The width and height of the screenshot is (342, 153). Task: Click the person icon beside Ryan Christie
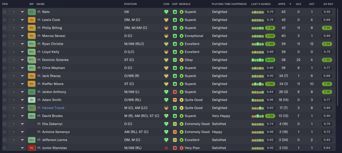pyautogui.click(x=39, y=44)
